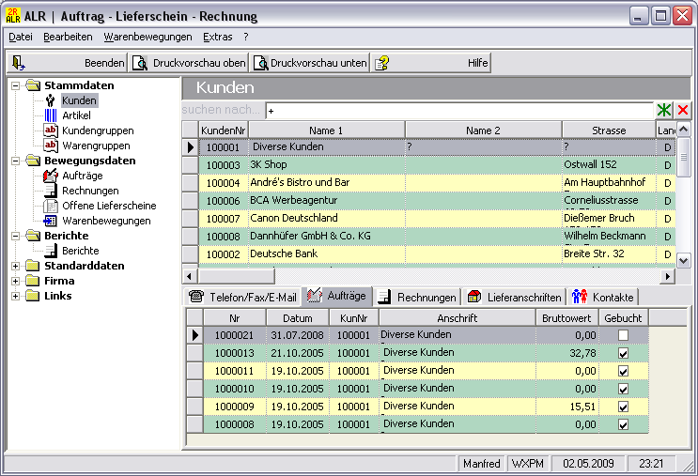Click the red X delete icon

point(683,111)
